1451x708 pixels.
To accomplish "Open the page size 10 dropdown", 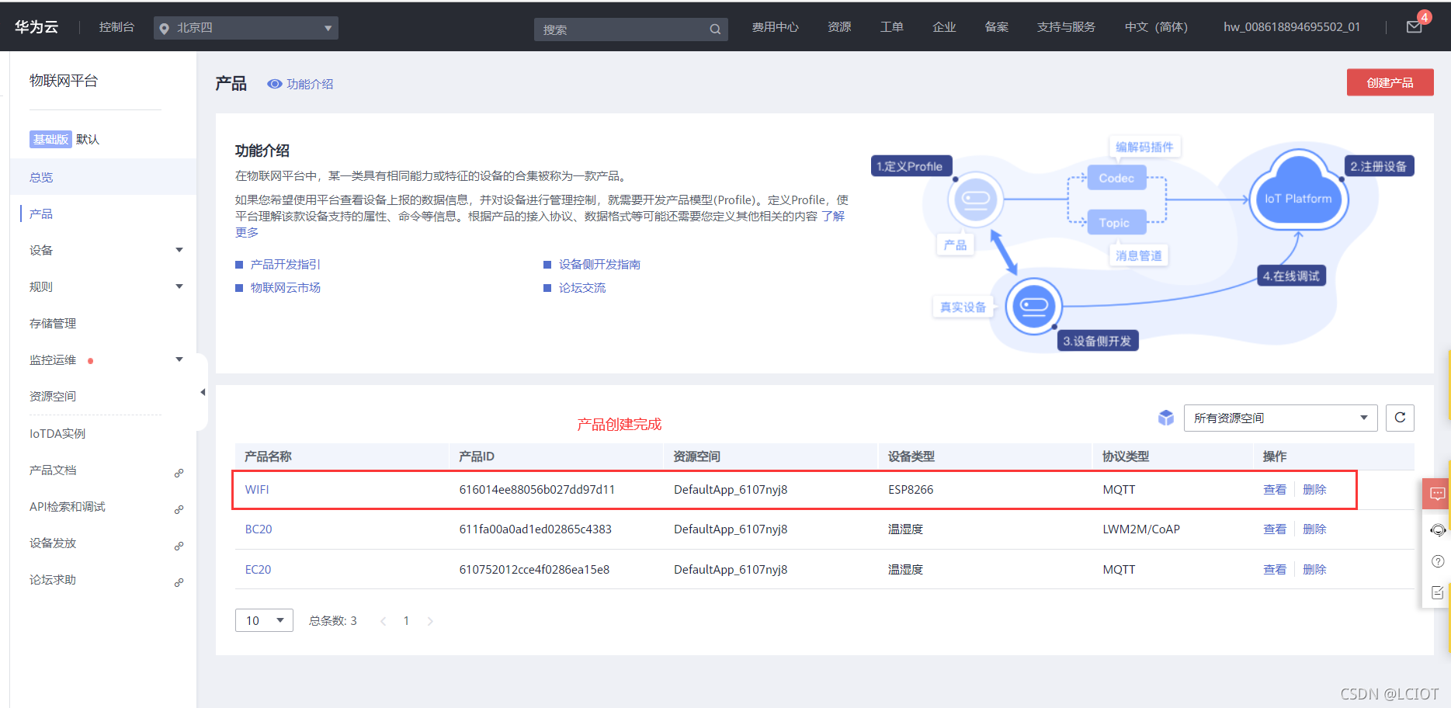I will [264, 620].
